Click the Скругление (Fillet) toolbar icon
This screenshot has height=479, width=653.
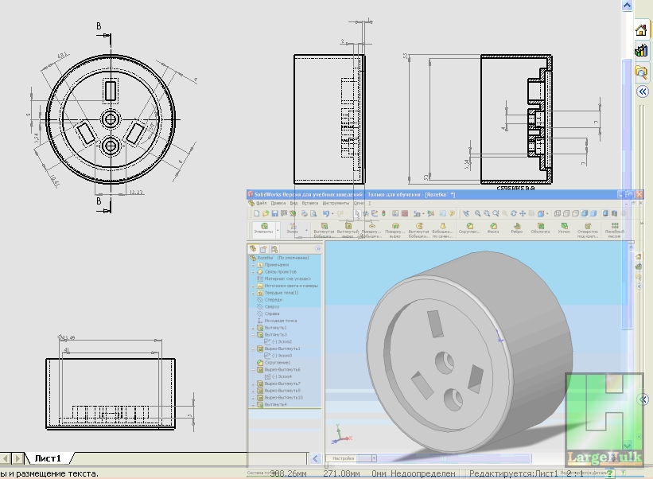pyautogui.click(x=468, y=227)
